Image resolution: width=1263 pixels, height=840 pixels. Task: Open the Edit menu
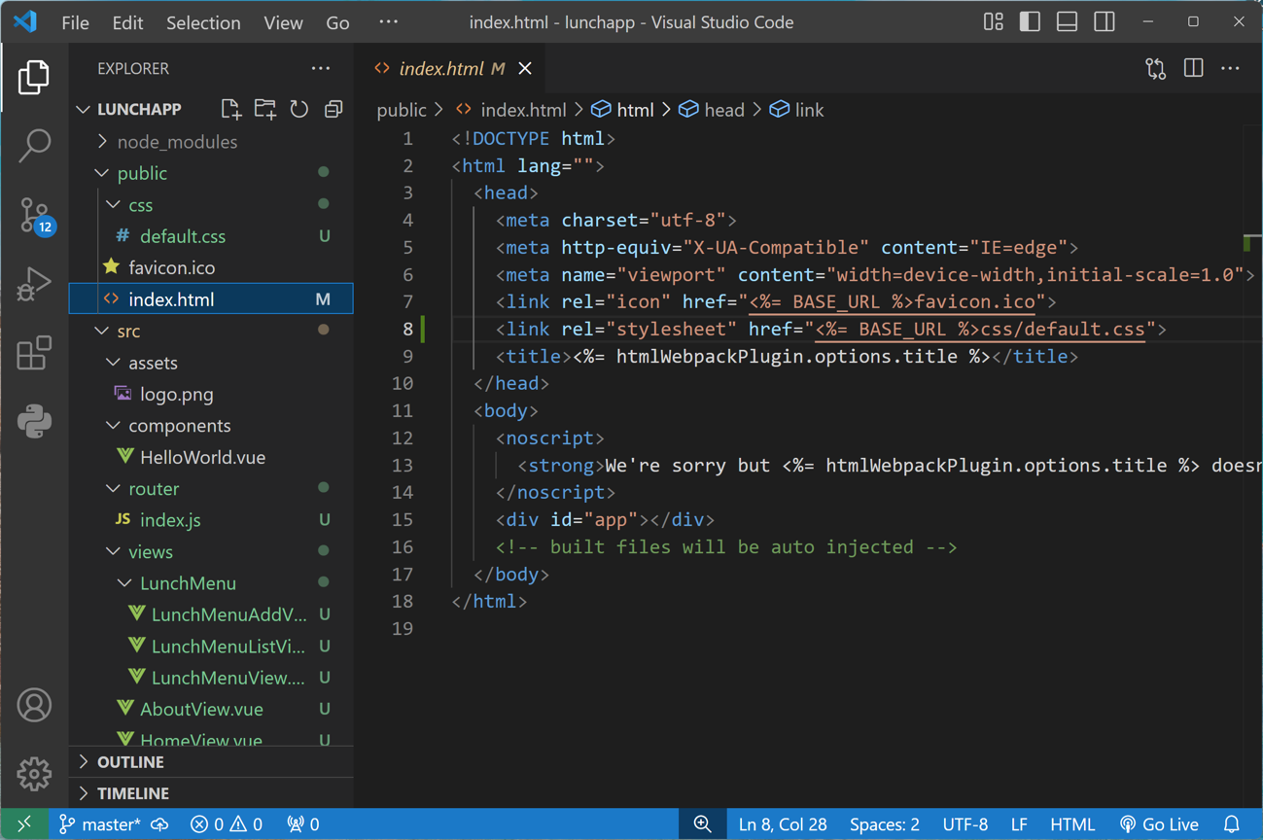coord(127,22)
